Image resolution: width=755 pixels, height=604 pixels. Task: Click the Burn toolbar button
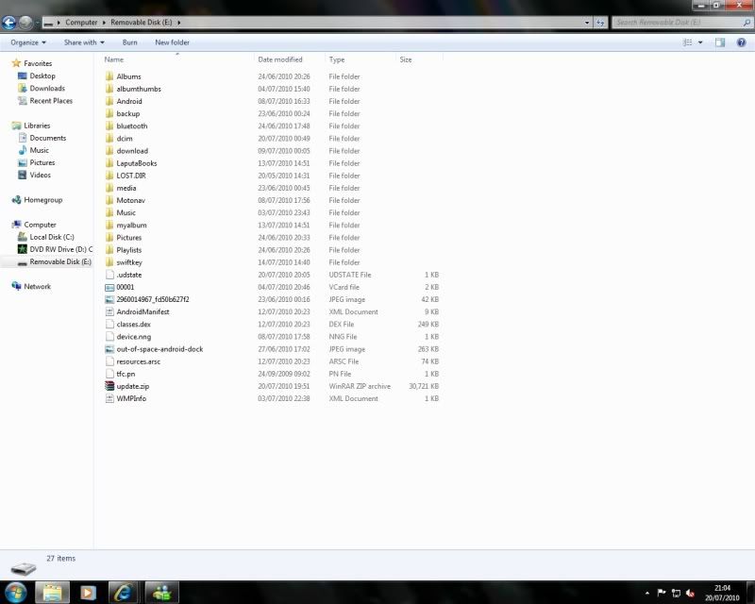pos(129,42)
